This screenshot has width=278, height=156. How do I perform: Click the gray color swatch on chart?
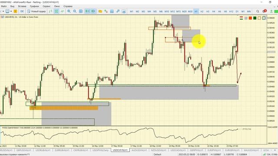click(246, 18)
